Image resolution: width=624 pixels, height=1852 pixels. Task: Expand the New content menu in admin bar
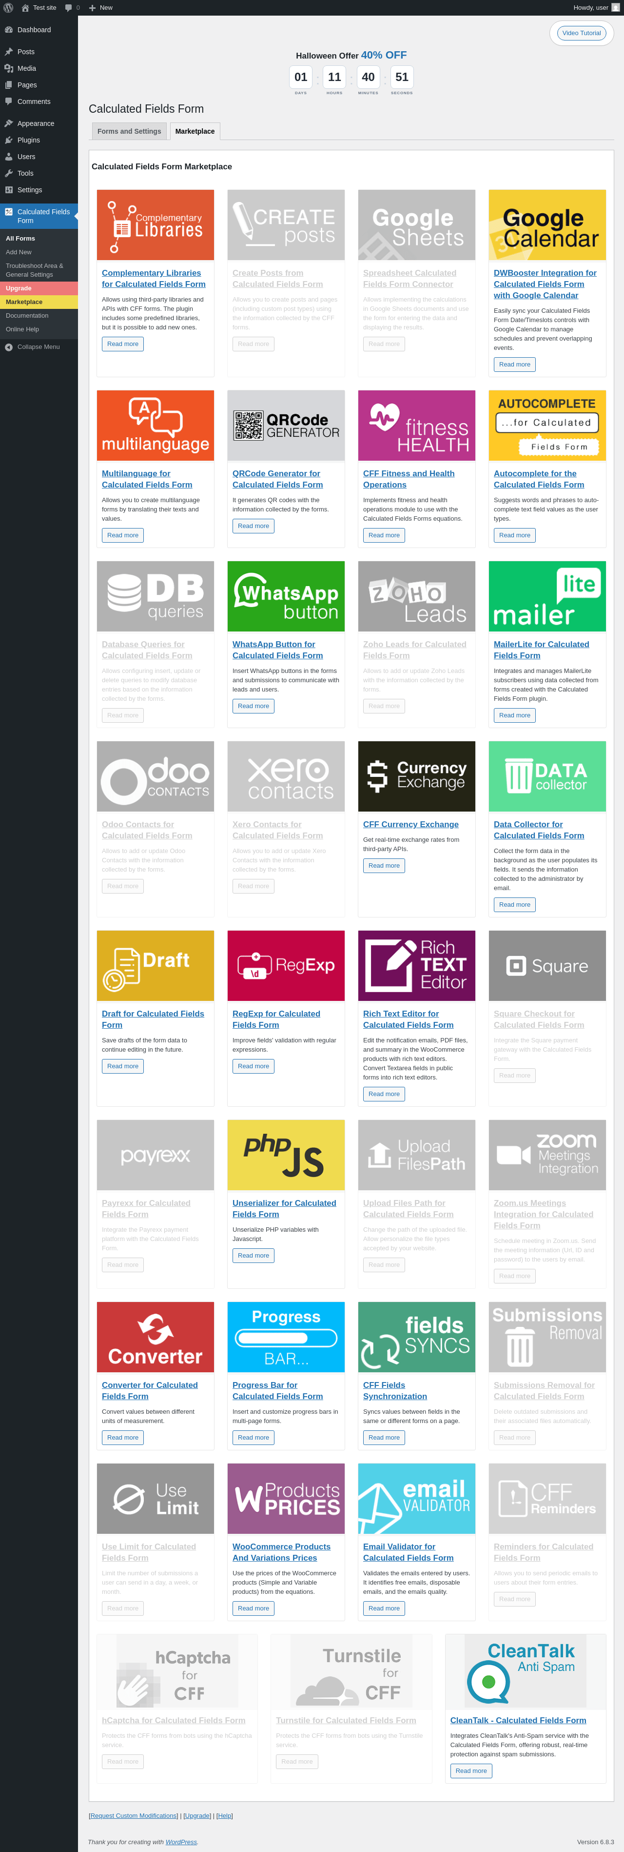click(100, 7)
